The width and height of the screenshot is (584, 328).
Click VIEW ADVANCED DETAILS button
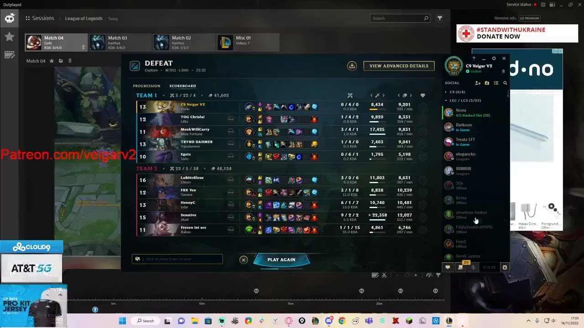click(x=399, y=66)
